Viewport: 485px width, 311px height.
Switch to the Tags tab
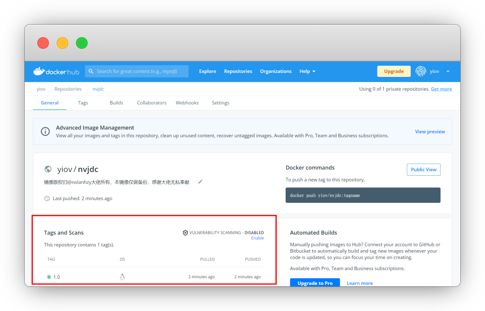click(83, 103)
